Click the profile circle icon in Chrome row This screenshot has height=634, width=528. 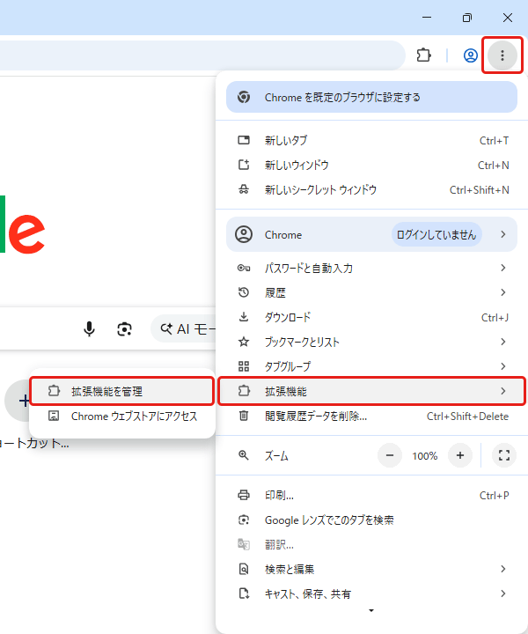point(244,234)
